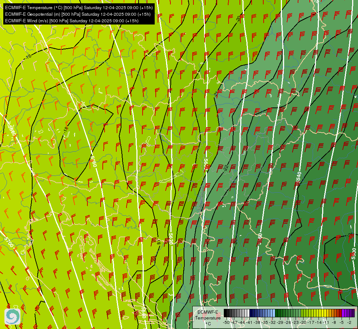
Task: Click the -44 legend tick label
Action: tap(242, 322)
